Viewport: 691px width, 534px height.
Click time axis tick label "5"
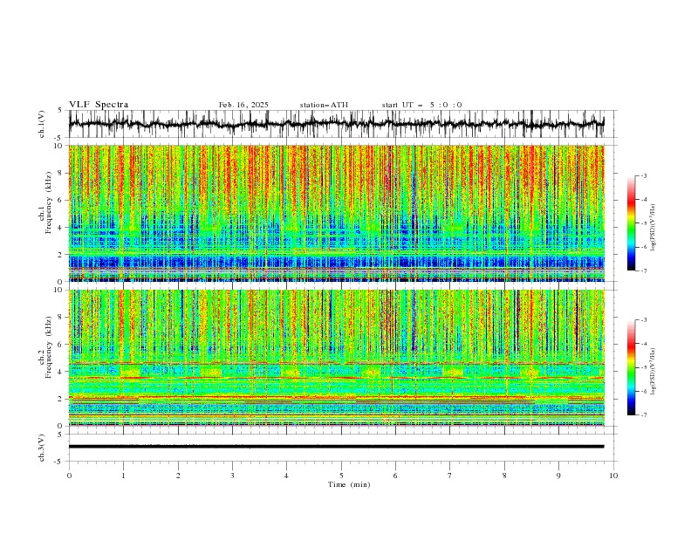341,476
